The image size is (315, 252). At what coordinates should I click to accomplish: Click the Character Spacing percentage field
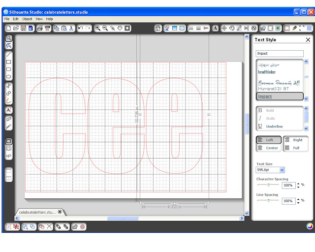288,185
